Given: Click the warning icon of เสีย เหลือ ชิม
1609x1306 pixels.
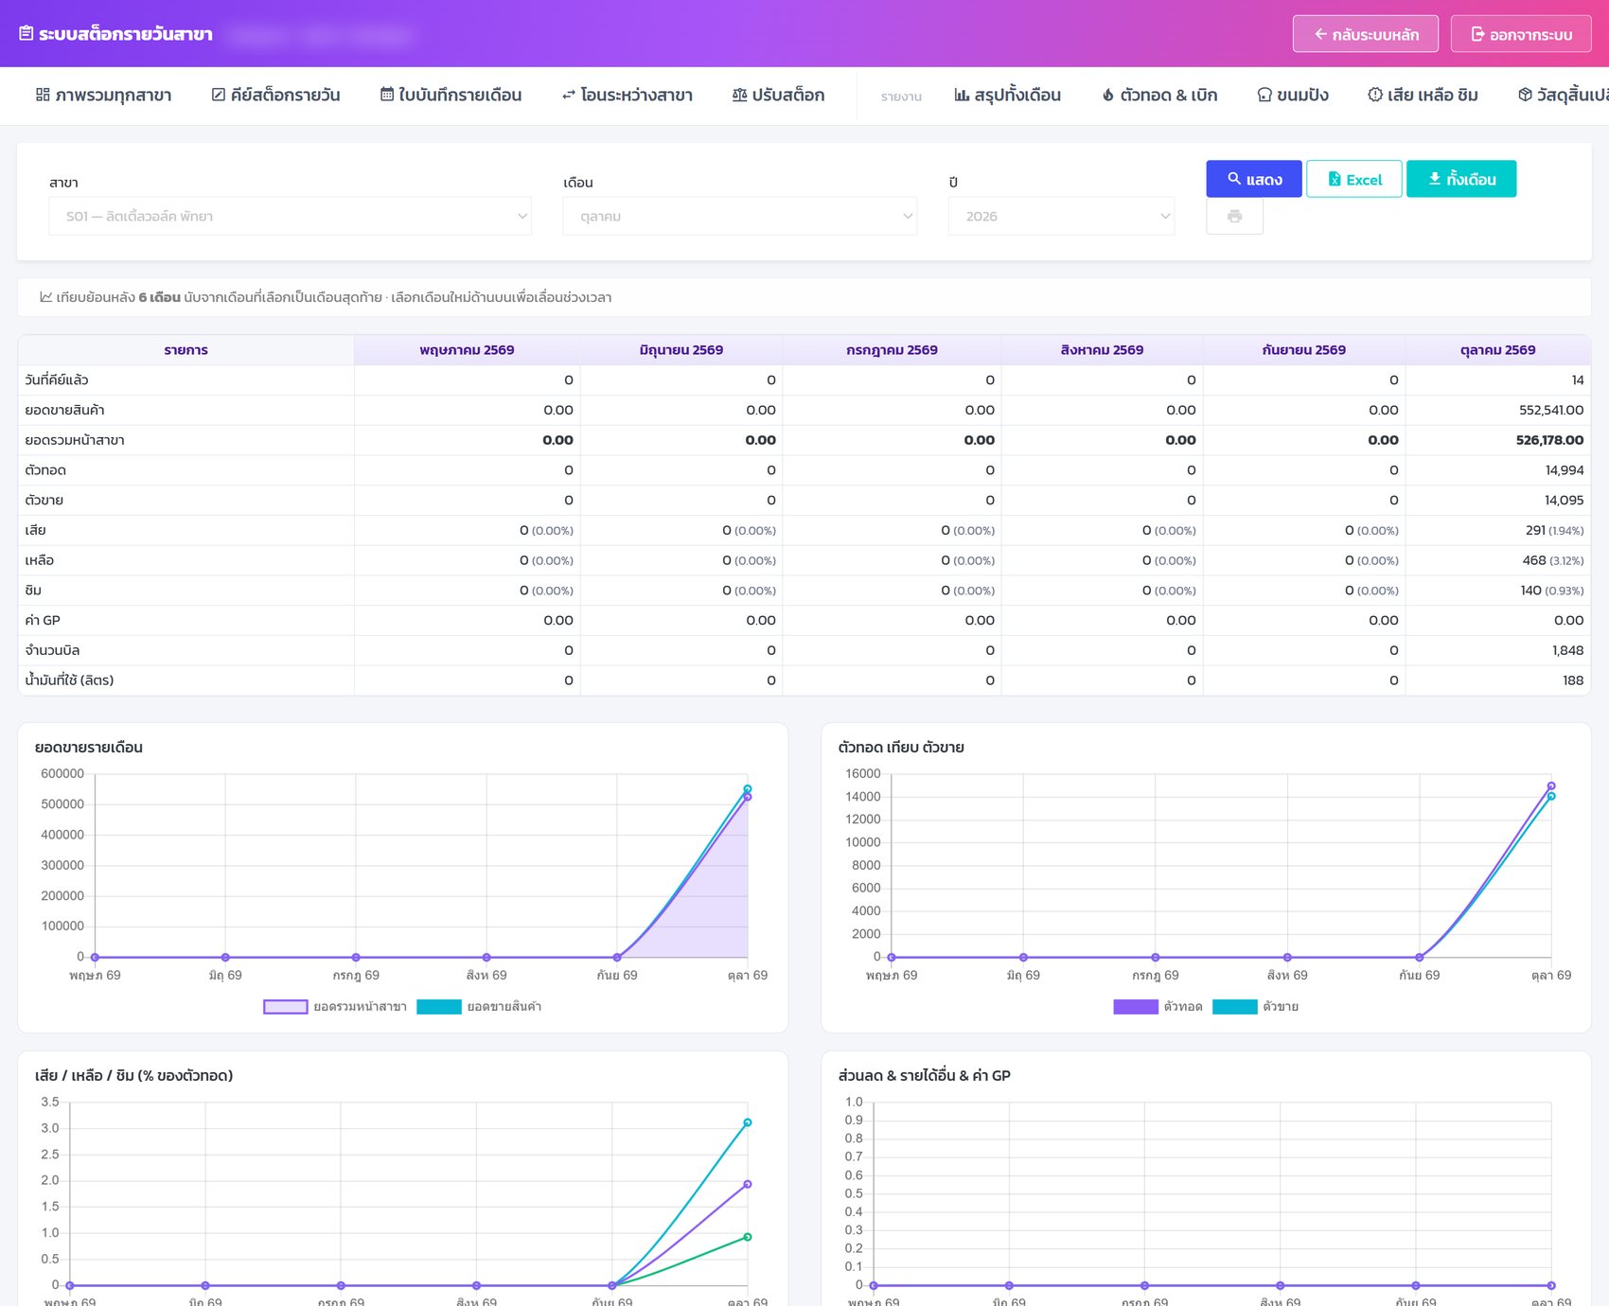Looking at the screenshot, I should (x=1375, y=95).
